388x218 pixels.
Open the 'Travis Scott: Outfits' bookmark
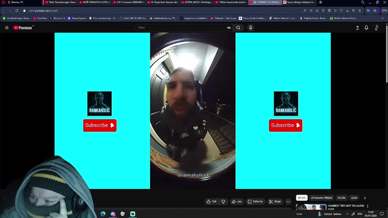tap(253, 18)
